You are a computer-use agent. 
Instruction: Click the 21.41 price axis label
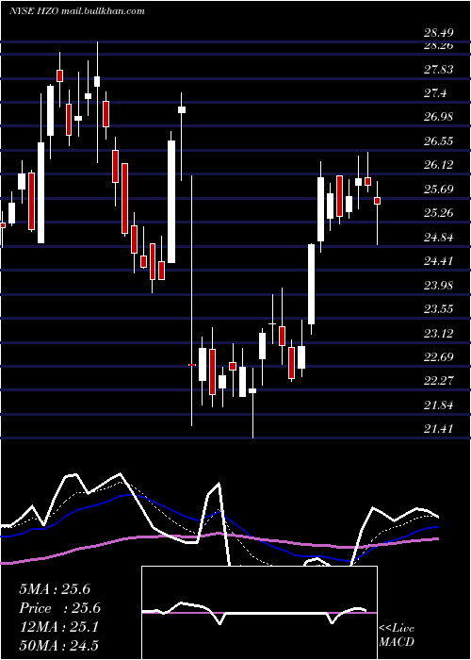point(439,429)
